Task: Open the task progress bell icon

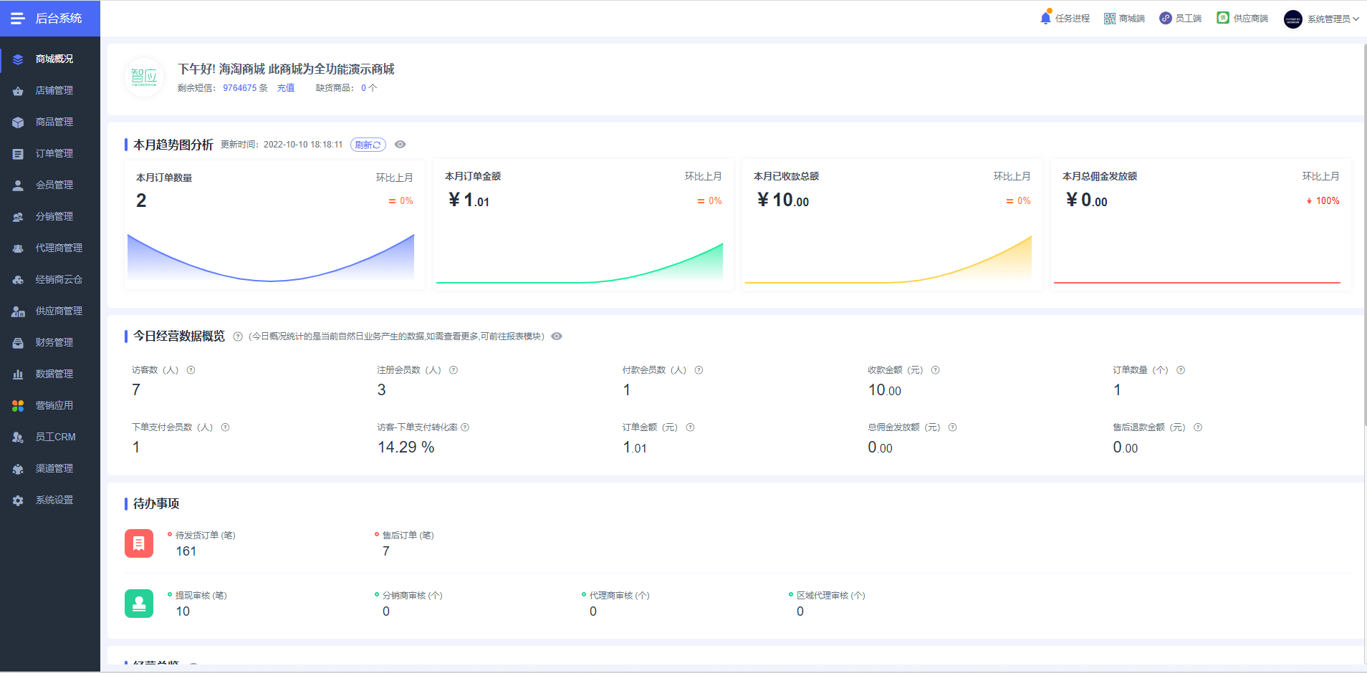Action: [1046, 17]
